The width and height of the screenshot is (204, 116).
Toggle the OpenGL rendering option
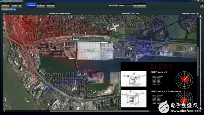[x=193, y=14]
